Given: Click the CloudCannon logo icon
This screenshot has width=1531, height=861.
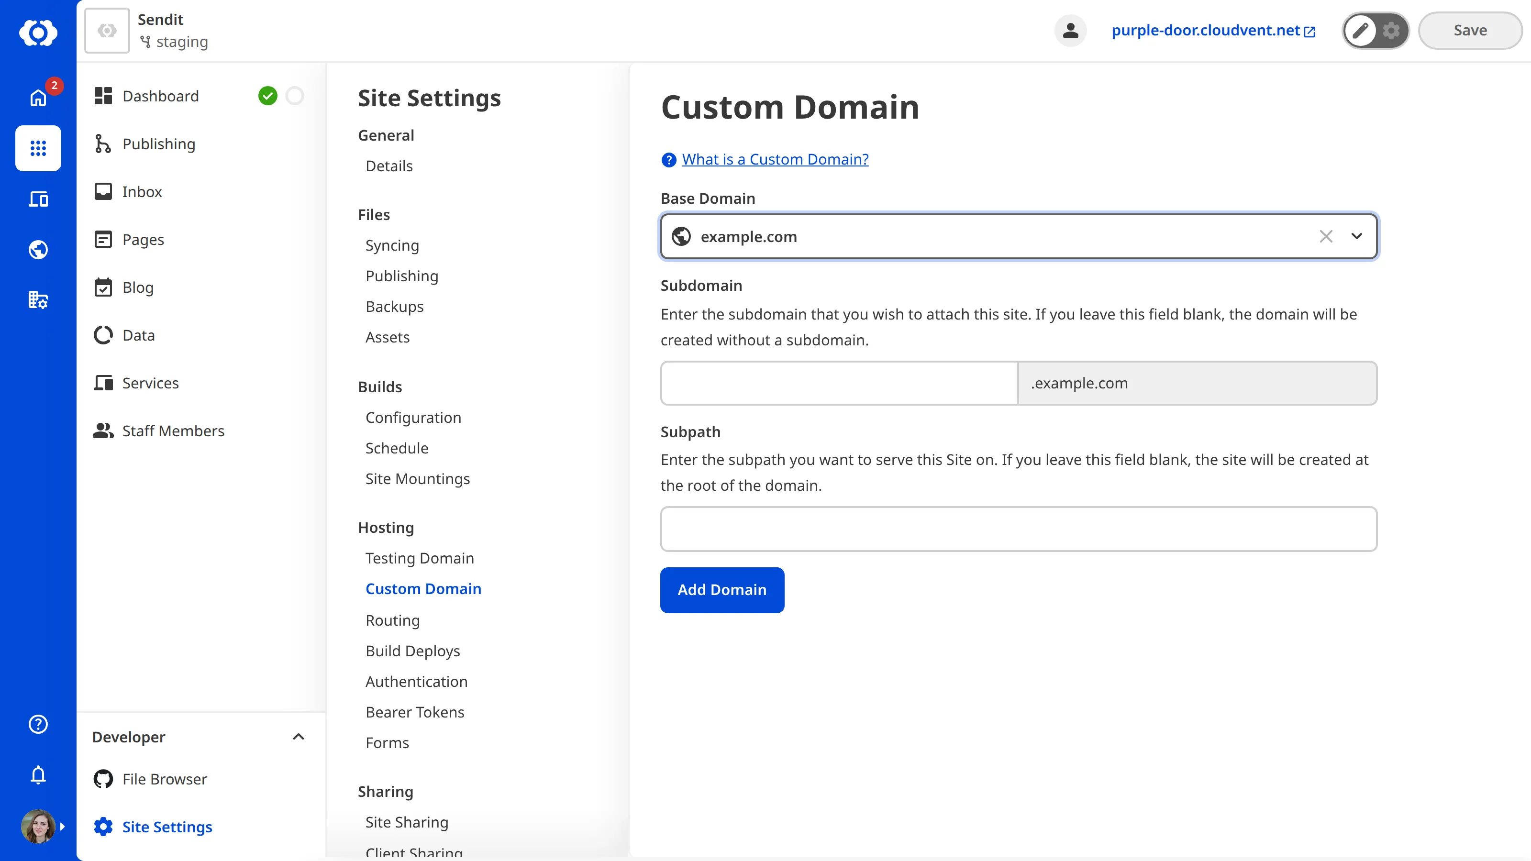Looking at the screenshot, I should click(x=38, y=32).
